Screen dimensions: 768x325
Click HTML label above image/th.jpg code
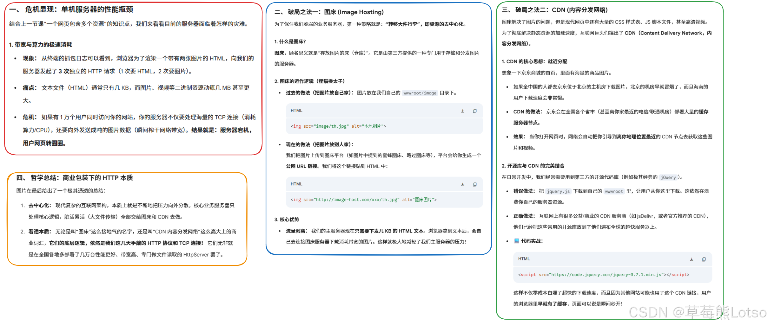point(296,111)
